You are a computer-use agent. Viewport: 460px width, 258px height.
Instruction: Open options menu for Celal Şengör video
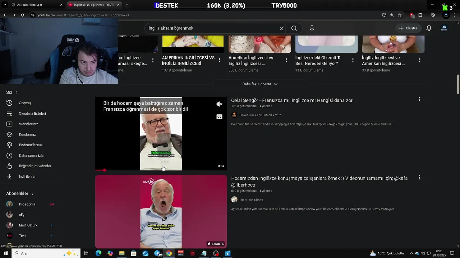(419, 99)
